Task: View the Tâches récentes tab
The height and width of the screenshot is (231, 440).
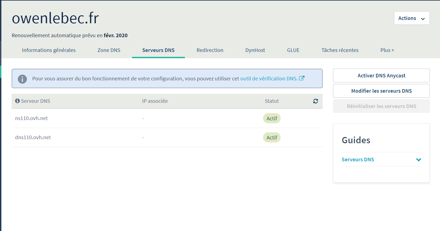Action: (340, 50)
